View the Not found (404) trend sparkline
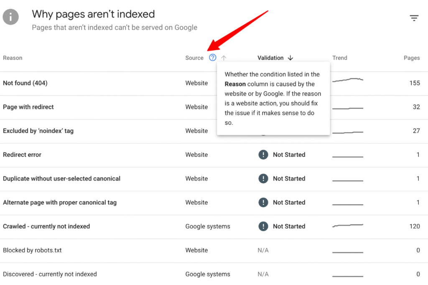 pyautogui.click(x=348, y=80)
